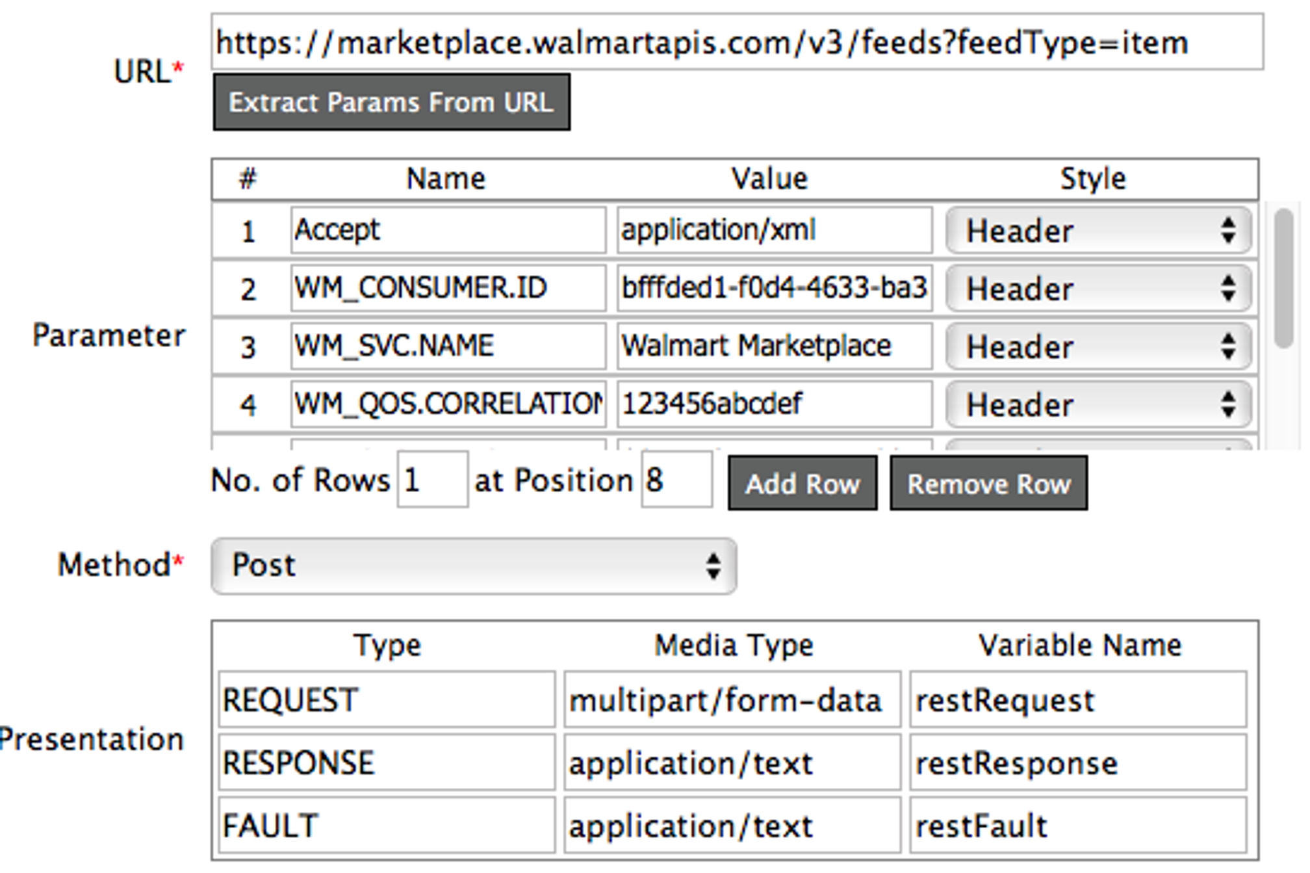The width and height of the screenshot is (1310, 873).
Task: Open the Method dropdown showing Post
Action: point(474,566)
